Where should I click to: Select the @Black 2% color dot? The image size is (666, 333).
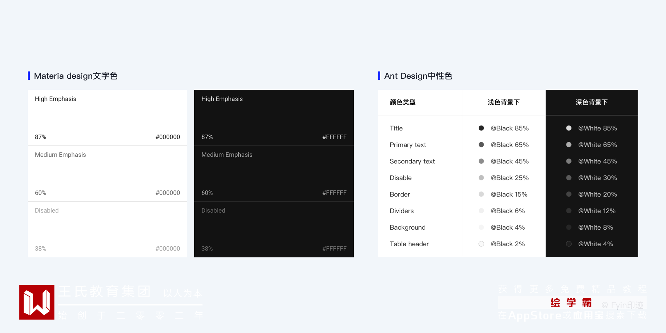point(481,244)
